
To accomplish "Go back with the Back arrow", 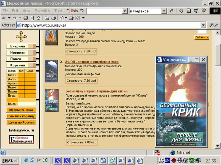I will pyautogui.click(x=4, y=18).
